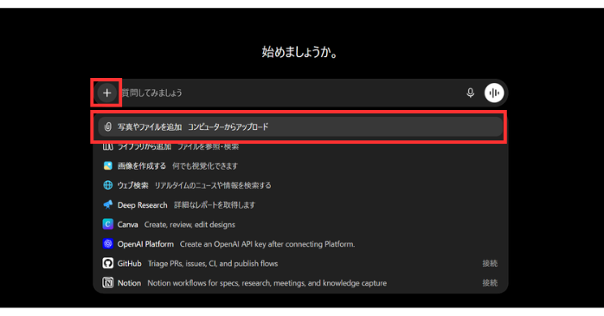Select OpenAI Platform from the menu

300,244
